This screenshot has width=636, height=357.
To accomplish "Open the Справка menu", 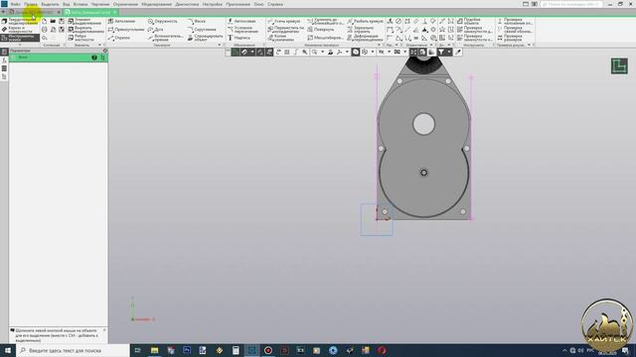I will (x=275, y=4).
